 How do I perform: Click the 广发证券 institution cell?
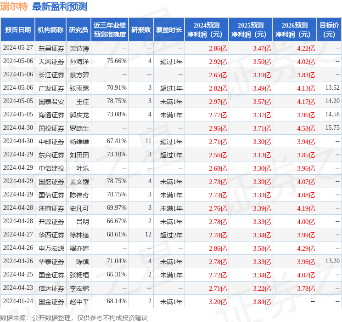pyautogui.click(x=51, y=88)
